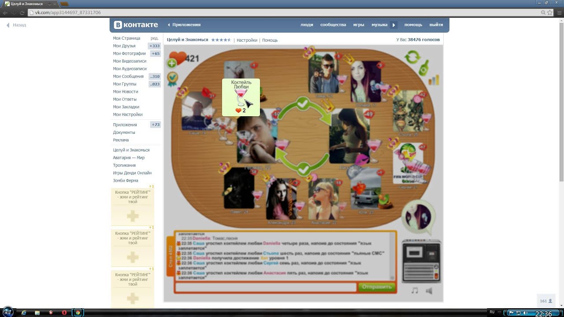Open Мои Группы in sidebar

click(125, 84)
